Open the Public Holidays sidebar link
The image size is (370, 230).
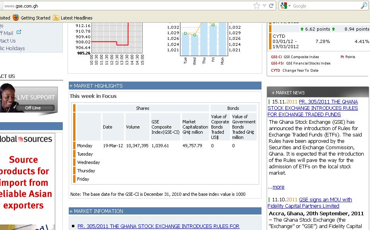[x=12, y=48]
